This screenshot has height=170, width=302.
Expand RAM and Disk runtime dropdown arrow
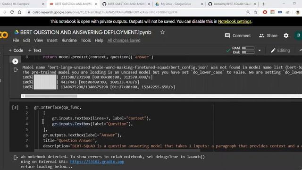coord(260,51)
